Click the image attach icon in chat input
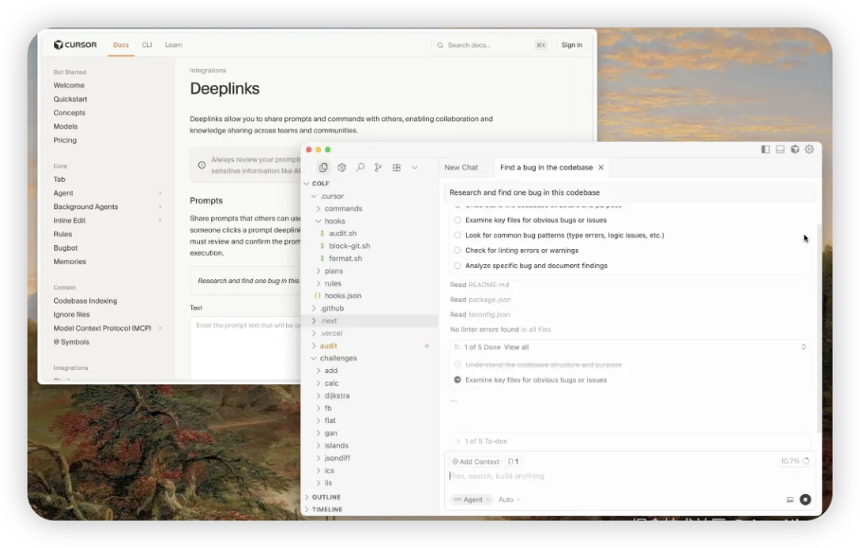The width and height of the screenshot is (860, 548). (790, 499)
